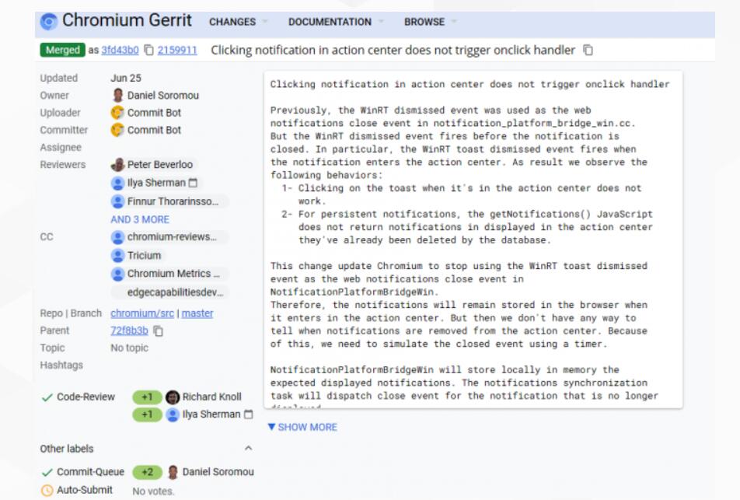Viewport: 740px width, 500px height.
Task: Open the DOCUMENTATION menu
Action: pyautogui.click(x=330, y=22)
